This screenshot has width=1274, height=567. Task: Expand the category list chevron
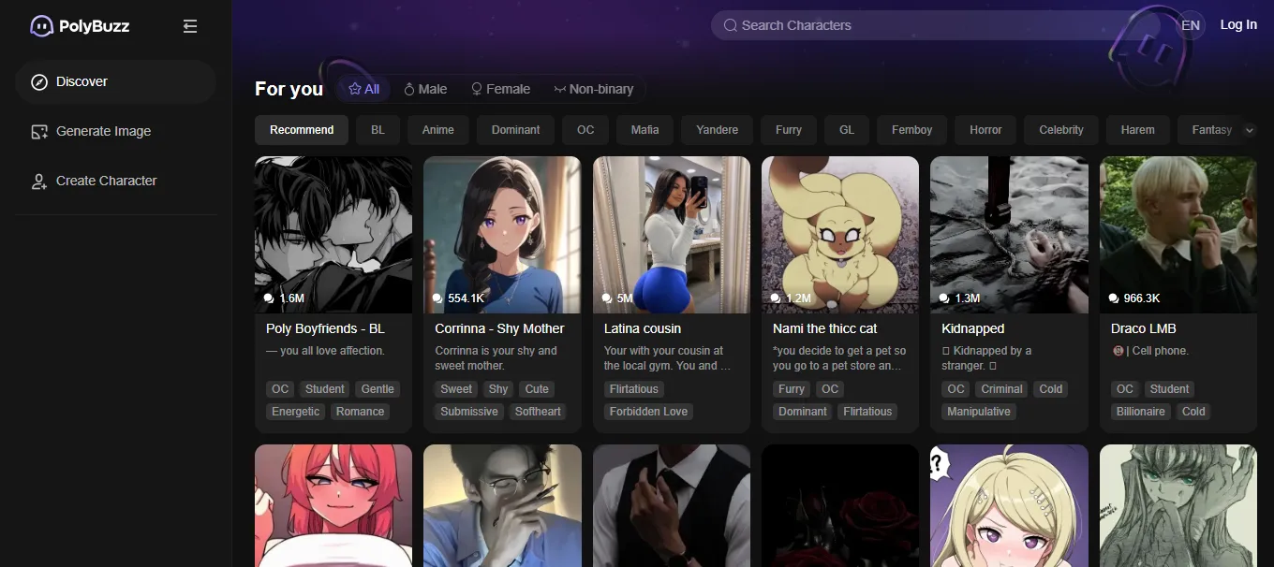[x=1249, y=130]
